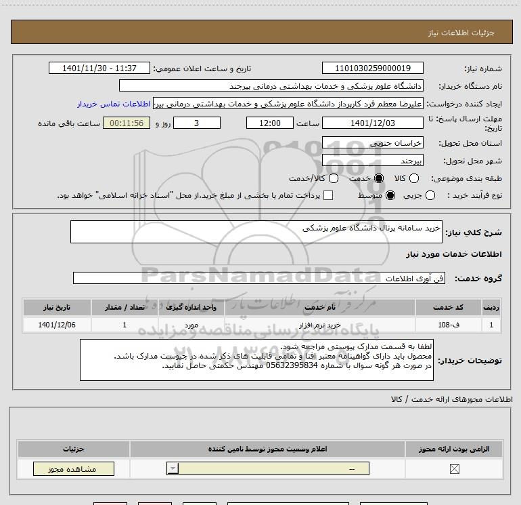Click the تعداد / مقدار column header
Screen dimensions: 521x505
click(124, 307)
